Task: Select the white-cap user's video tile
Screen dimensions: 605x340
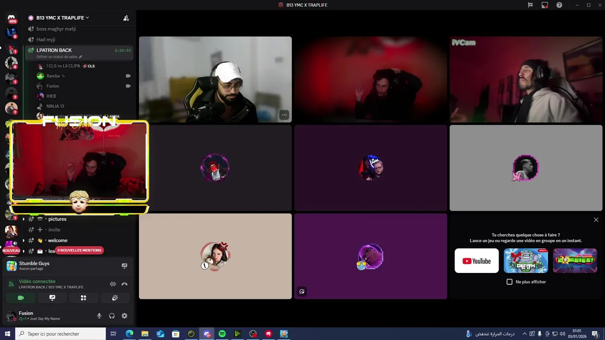Action: click(215, 79)
